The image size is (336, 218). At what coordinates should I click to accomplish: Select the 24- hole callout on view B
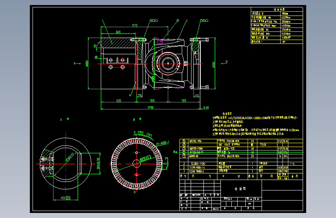[162, 143]
